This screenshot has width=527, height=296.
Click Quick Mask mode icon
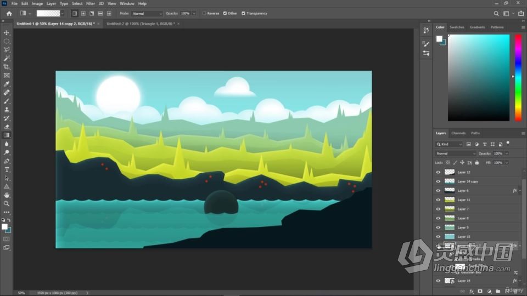7,239
